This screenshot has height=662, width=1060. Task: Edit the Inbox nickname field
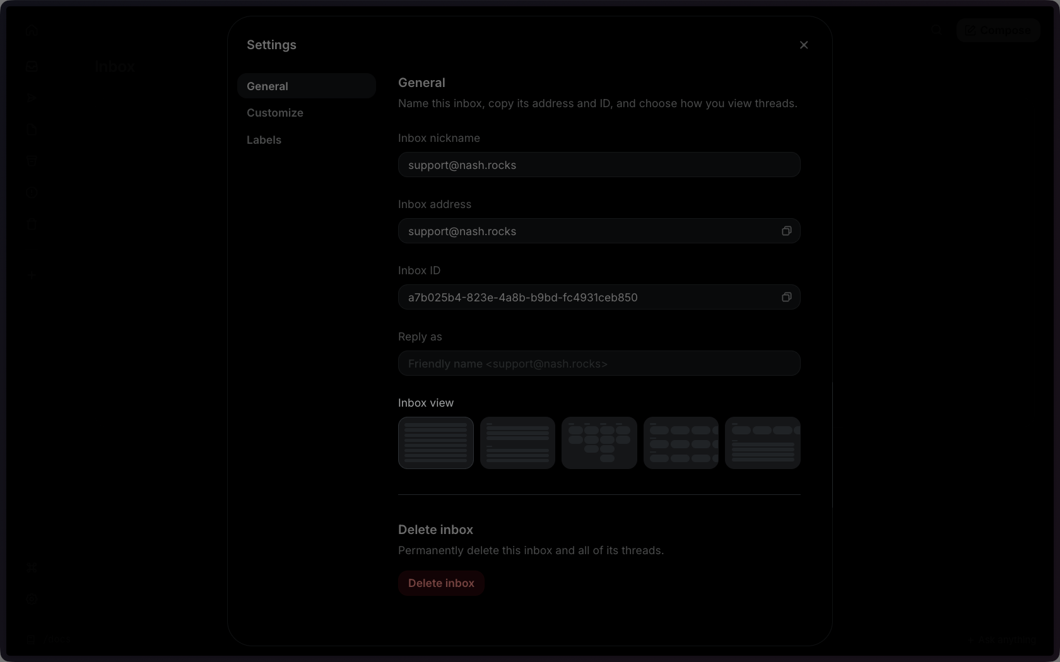pyautogui.click(x=599, y=165)
